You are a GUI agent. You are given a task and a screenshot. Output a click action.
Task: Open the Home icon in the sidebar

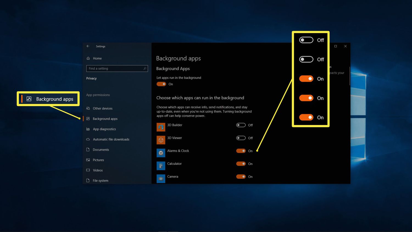click(x=88, y=58)
